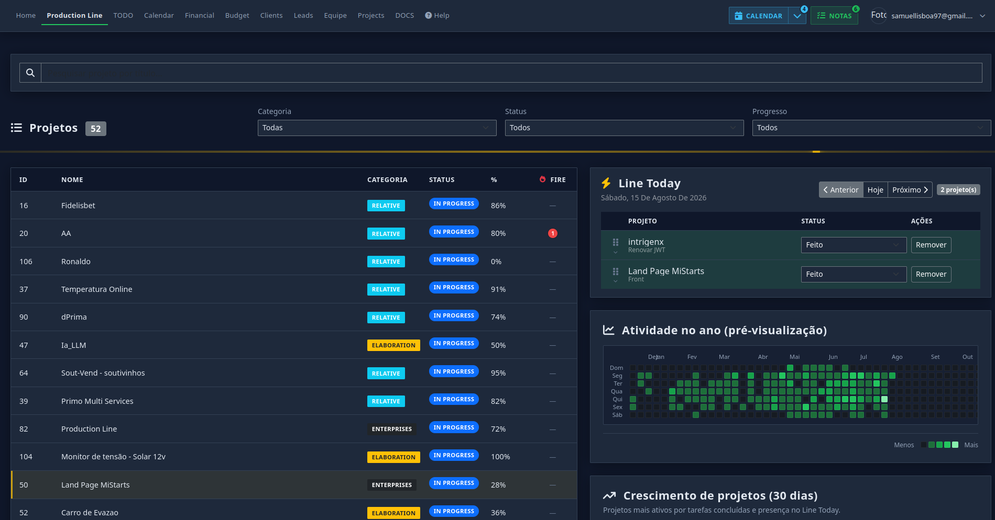Screen dimensions: 995x520
Task: Remove Land Page MiStarts from Line Today
Action: (931, 274)
